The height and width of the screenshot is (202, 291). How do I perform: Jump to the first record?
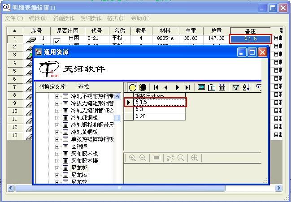[x=156, y=87]
